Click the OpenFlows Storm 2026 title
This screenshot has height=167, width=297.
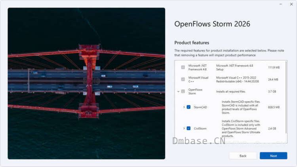pos(212,24)
